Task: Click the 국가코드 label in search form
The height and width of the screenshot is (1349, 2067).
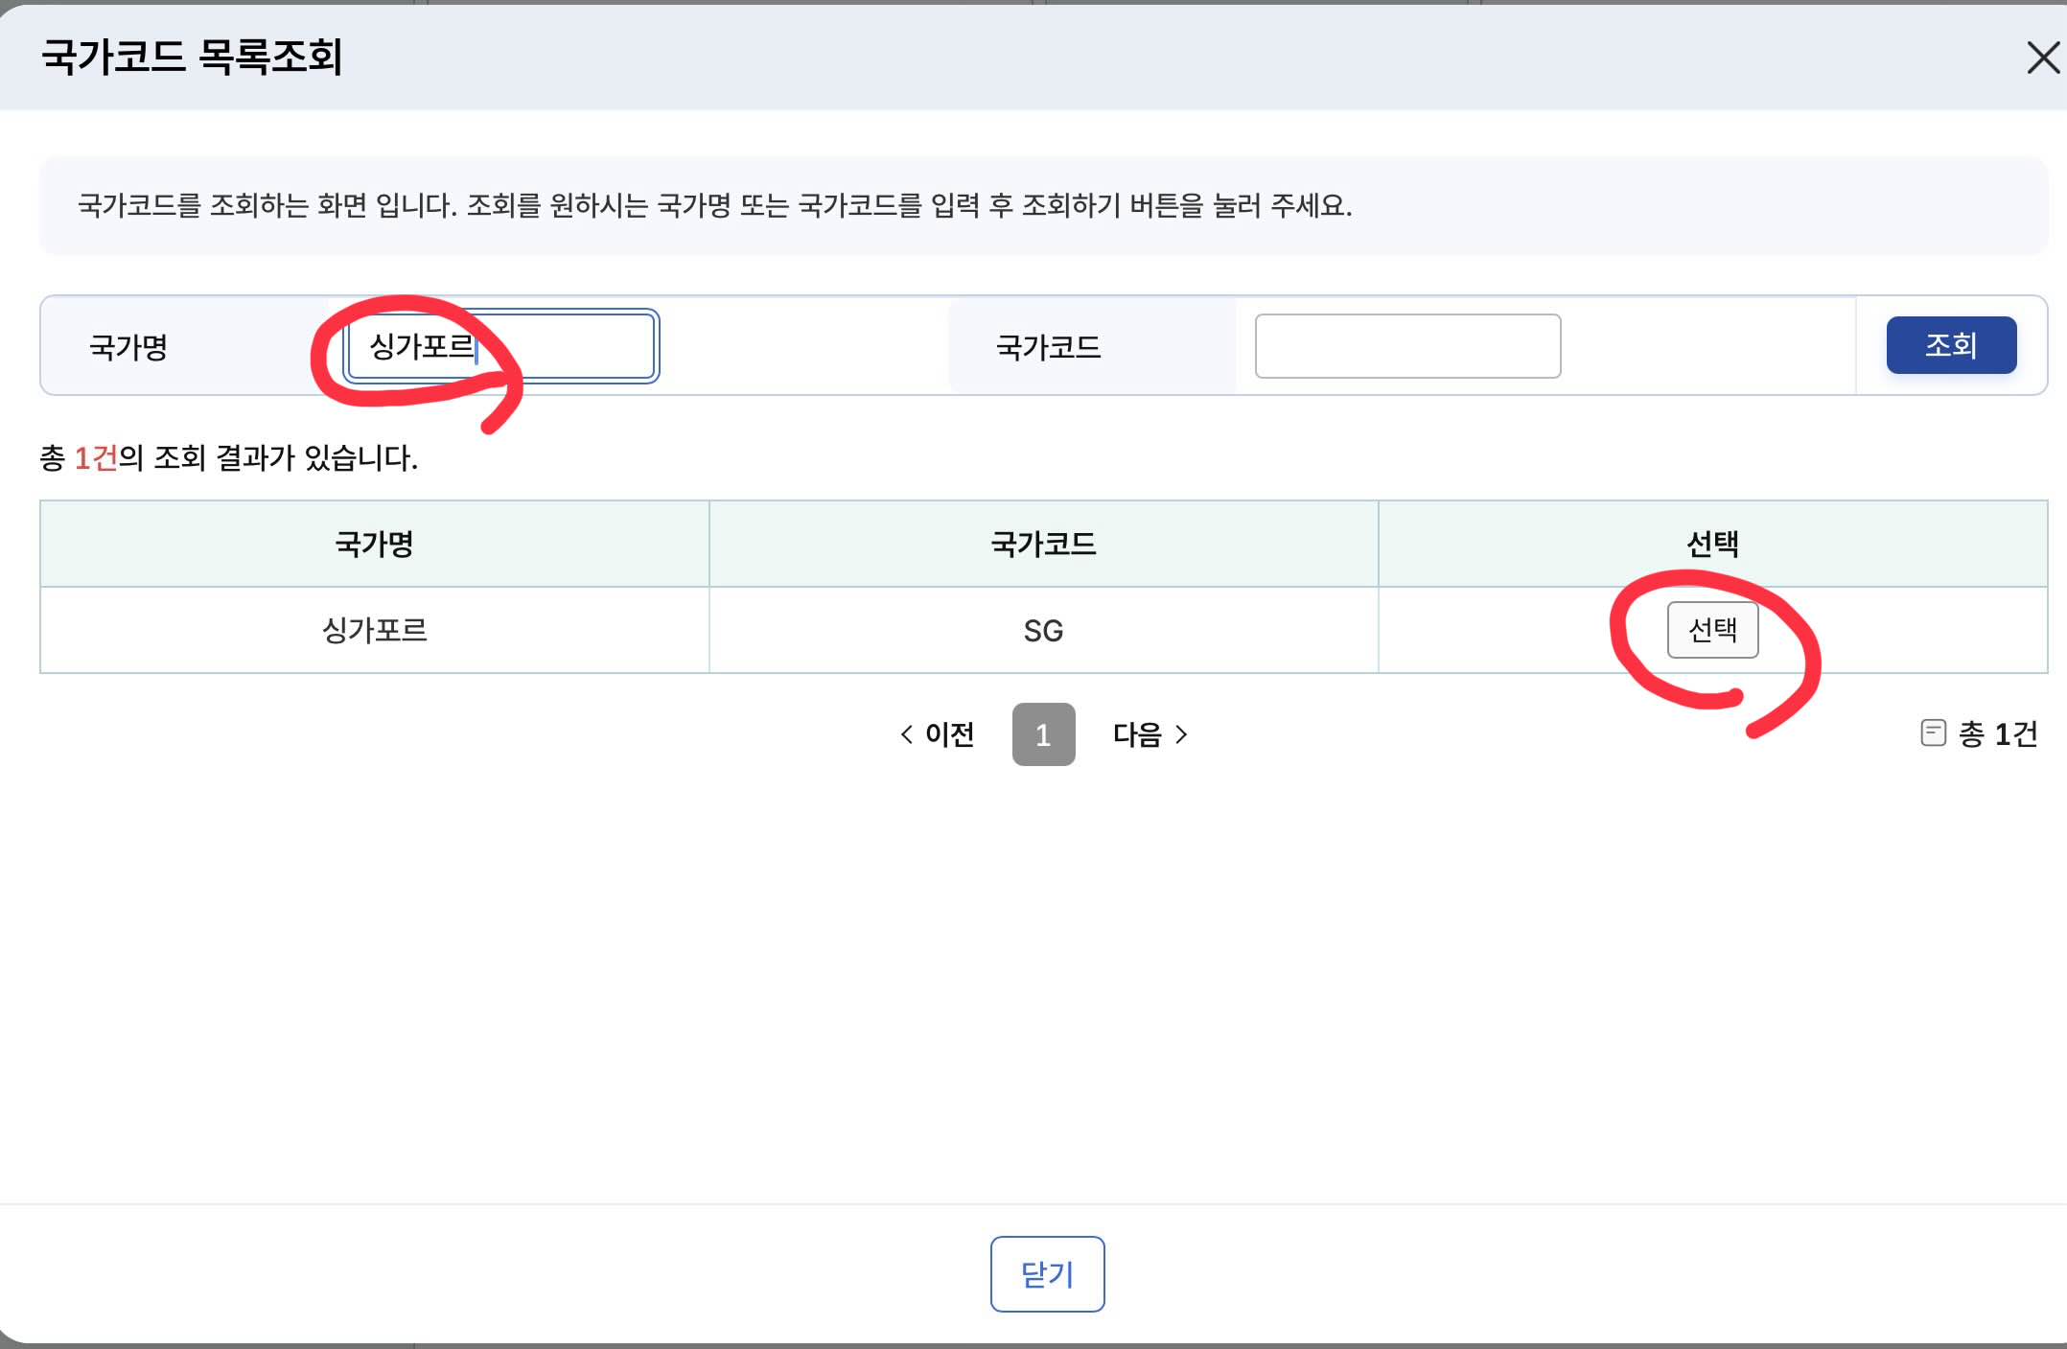Action: (x=1048, y=346)
